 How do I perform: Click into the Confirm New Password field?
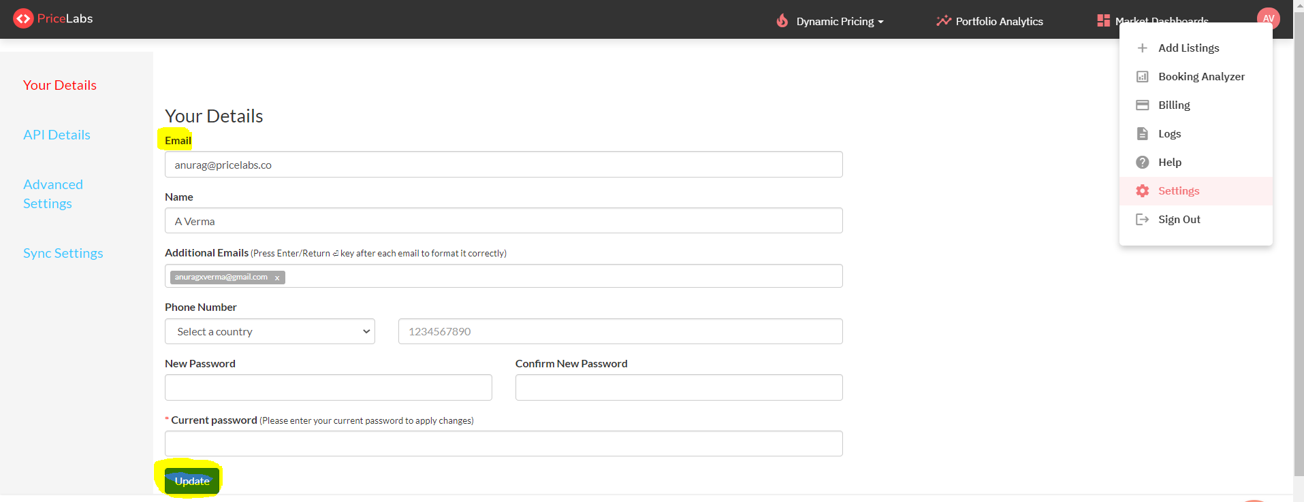pos(678,387)
